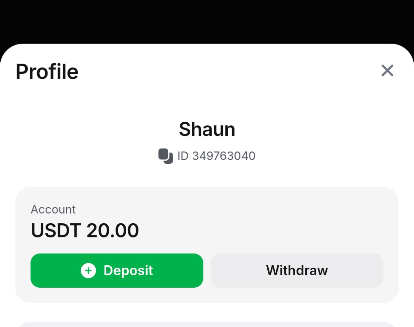Click the Profile heading
The height and width of the screenshot is (327, 414).
(47, 72)
